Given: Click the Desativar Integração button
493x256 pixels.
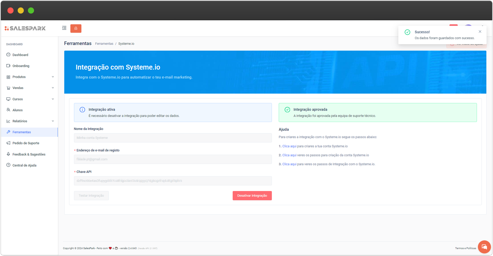Looking at the screenshot, I should click(x=252, y=196).
